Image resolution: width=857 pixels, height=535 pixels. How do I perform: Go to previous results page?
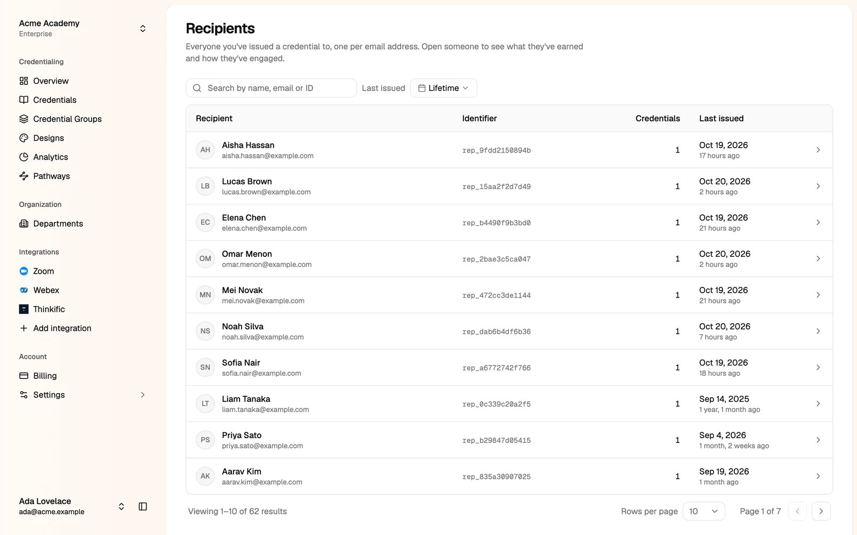(x=798, y=511)
